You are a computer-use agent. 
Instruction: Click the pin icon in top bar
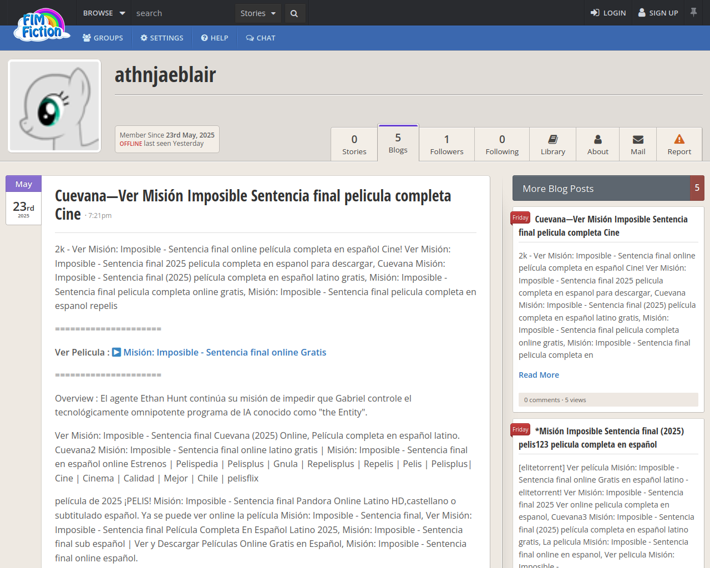[x=693, y=12]
